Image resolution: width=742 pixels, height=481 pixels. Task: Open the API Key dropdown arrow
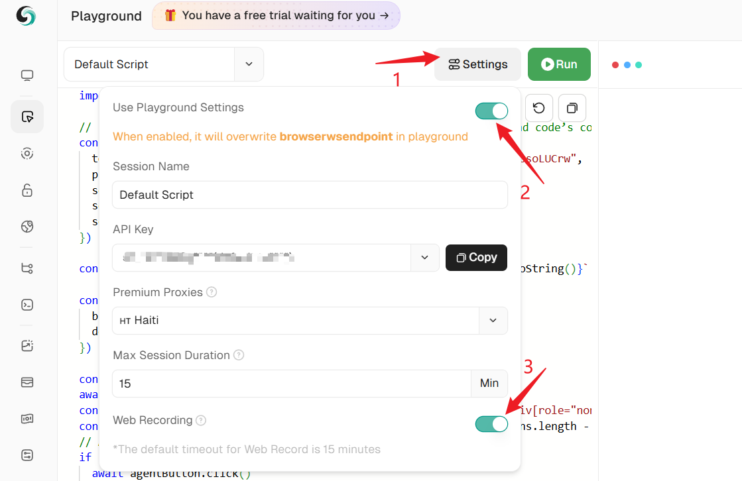click(425, 258)
